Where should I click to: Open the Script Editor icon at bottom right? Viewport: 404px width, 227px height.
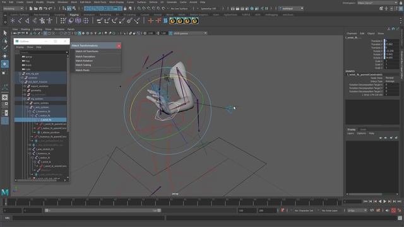click(400, 218)
